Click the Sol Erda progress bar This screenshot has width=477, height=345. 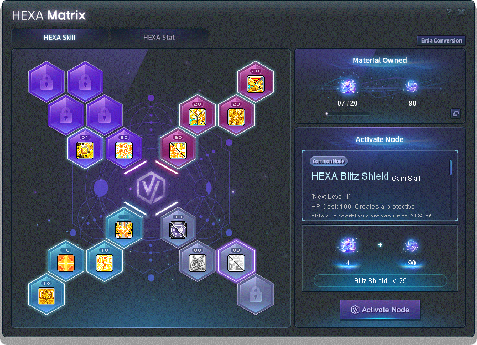pos(348,113)
